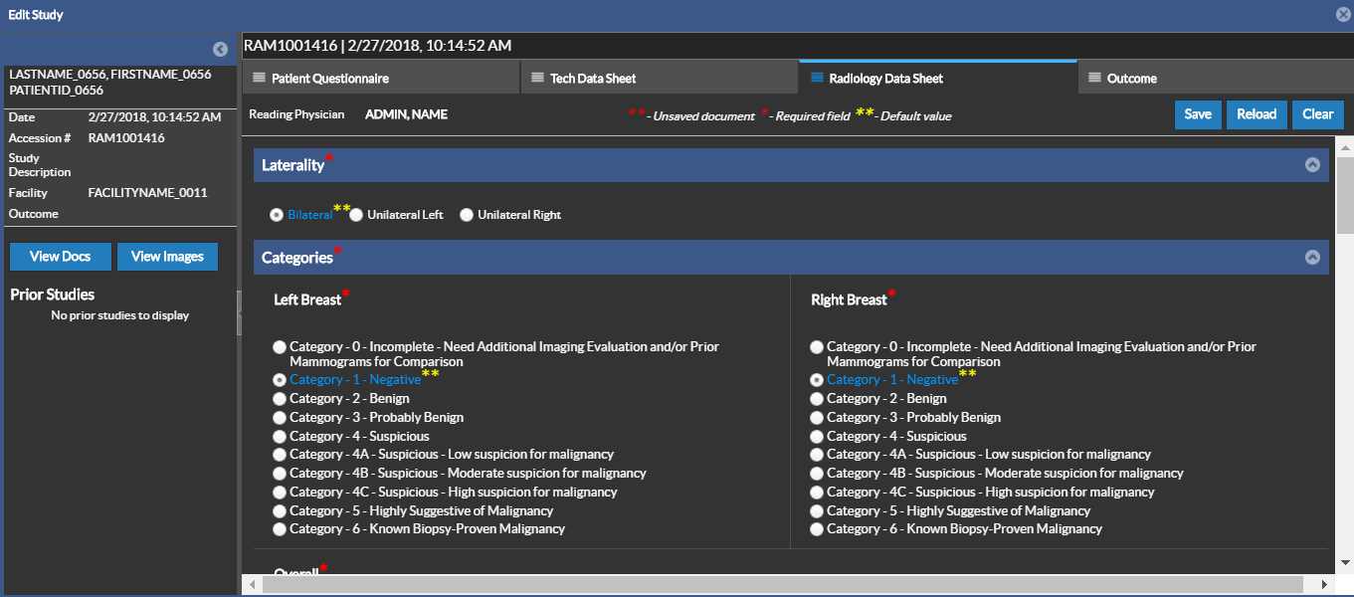
Task: Open the Tech Data Sheet tab
Action: pos(593,78)
